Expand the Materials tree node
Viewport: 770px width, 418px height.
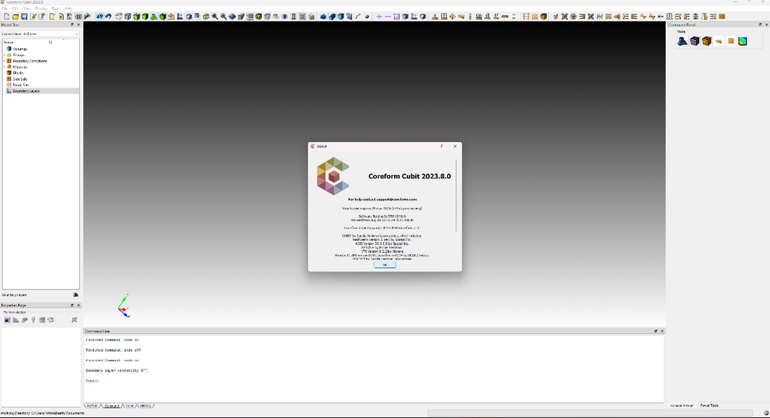tap(5, 67)
